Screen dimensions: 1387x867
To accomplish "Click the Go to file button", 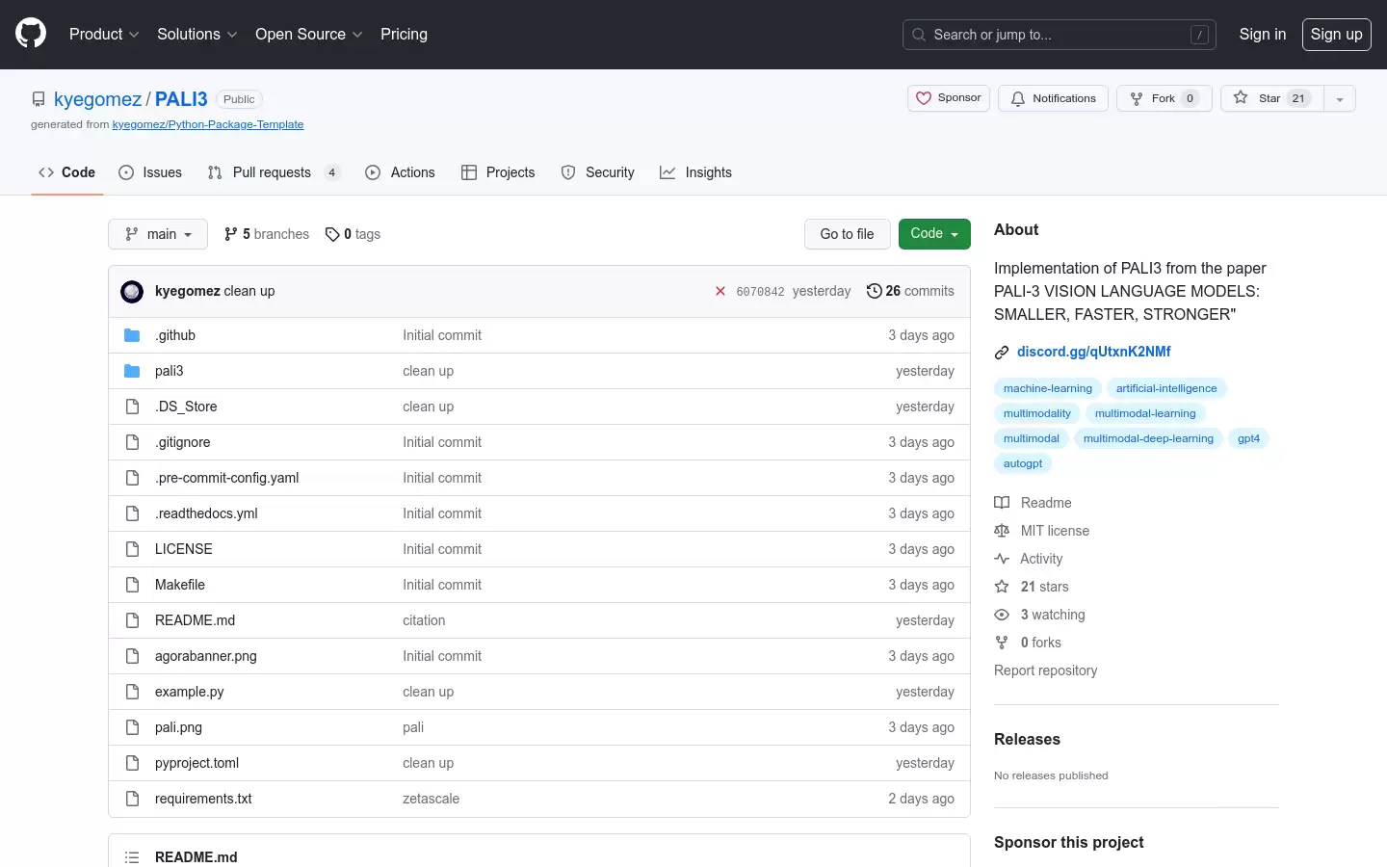I will 847,234.
